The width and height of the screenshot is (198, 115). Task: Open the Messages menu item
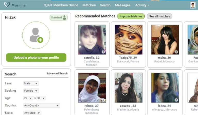(123, 5)
